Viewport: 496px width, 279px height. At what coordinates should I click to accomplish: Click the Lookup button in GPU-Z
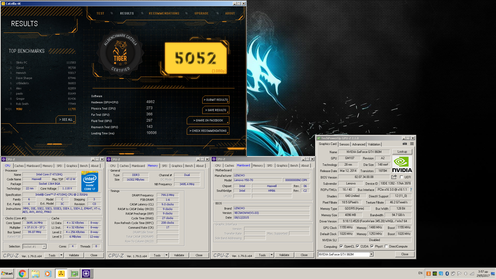tap(402, 152)
